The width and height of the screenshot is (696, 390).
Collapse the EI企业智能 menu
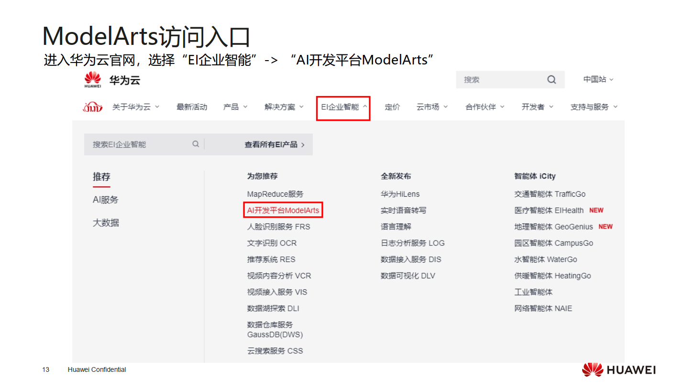(x=343, y=107)
